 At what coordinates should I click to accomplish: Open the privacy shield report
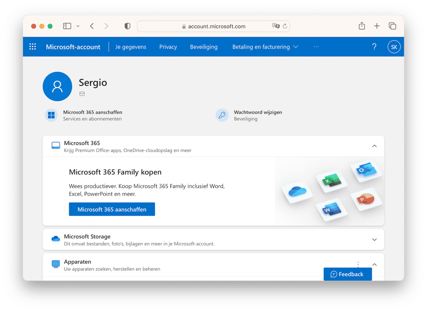[x=127, y=26]
